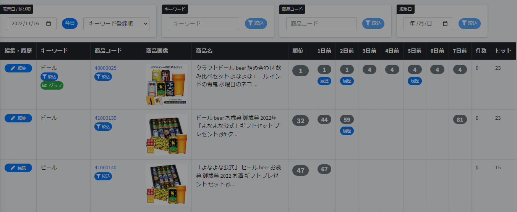This screenshot has height=212, width=517.
Task: Expand the キーワード登録順 sort dropdown
Action: click(117, 24)
